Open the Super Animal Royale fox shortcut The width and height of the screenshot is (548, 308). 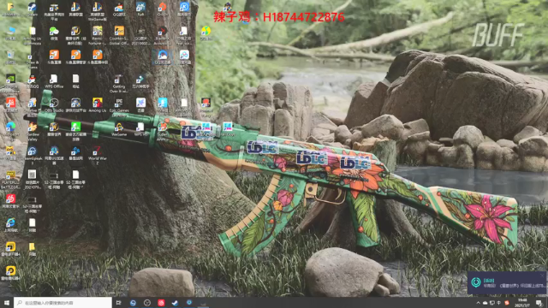[x=162, y=131]
